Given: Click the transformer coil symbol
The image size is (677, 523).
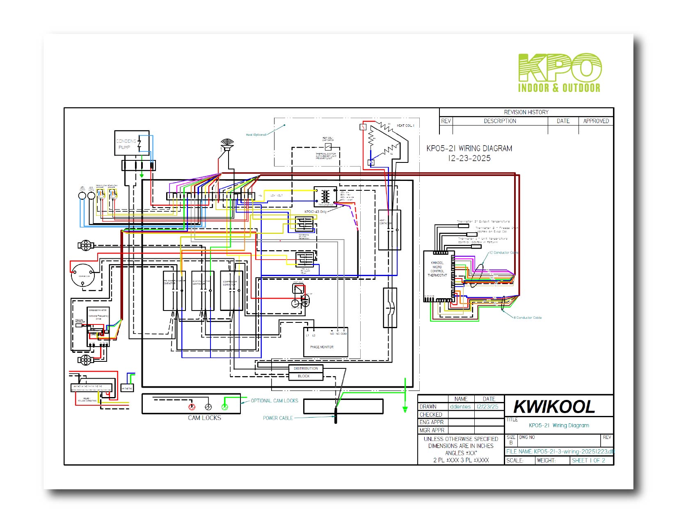Looking at the screenshot, I should tap(325, 196).
